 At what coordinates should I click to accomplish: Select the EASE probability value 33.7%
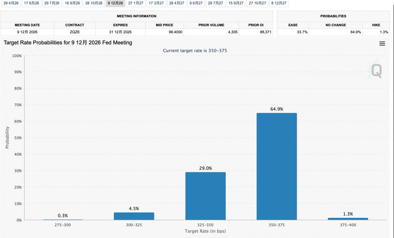point(302,32)
